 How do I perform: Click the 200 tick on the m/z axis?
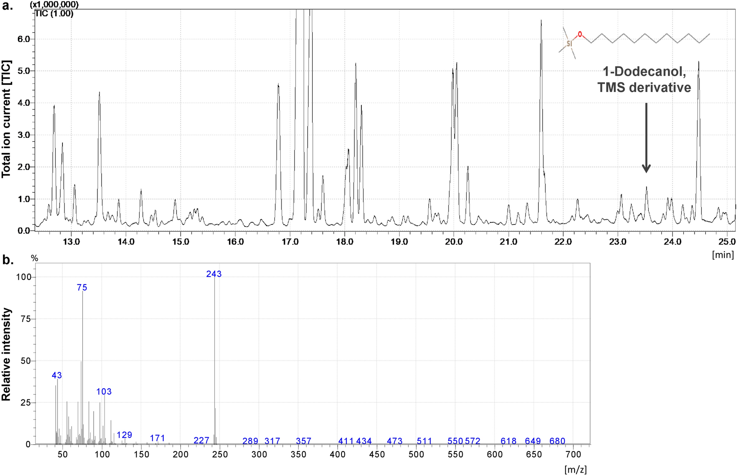pos(180,454)
